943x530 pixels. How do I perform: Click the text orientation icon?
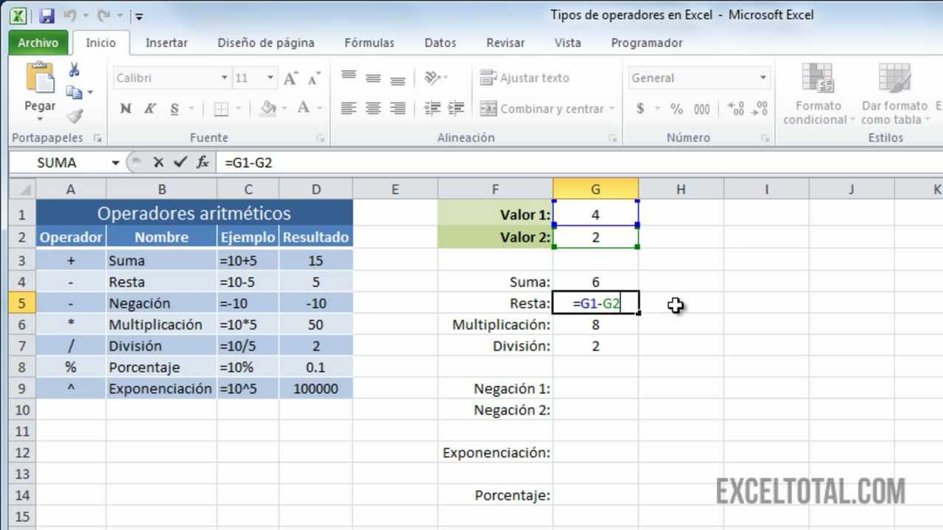coord(432,78)
